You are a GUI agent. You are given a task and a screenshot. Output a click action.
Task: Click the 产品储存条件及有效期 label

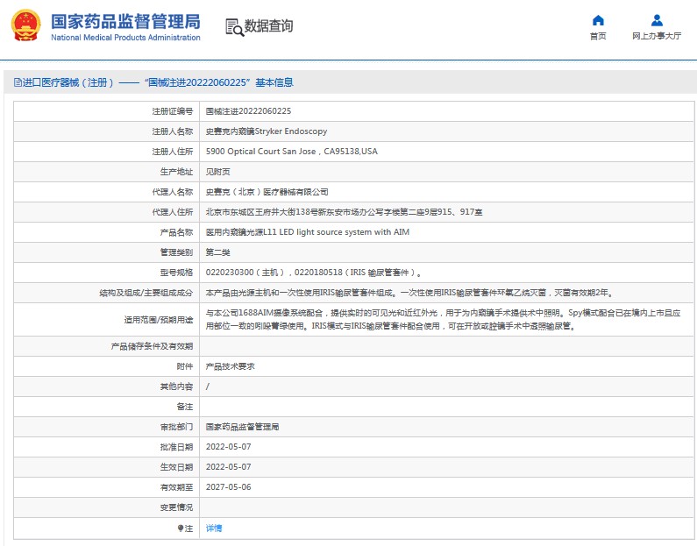coord(152,346)
